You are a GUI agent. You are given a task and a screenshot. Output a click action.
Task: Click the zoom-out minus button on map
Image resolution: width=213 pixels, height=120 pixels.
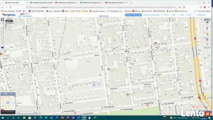(2, 45)
